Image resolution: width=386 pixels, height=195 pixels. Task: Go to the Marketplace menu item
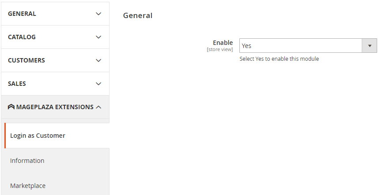click(28, 186)
